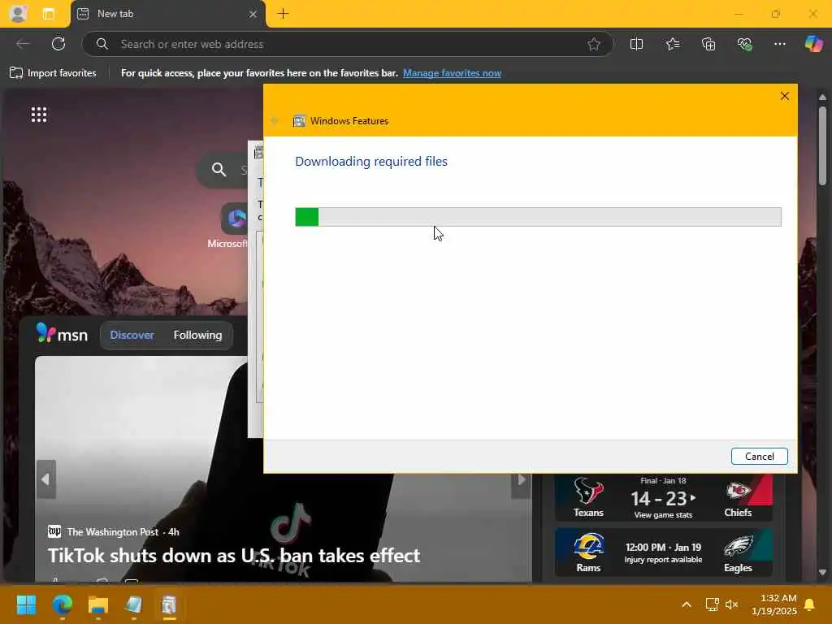The height and width of the screenshot is (624, 832).
Task: Open the Favorites list icon
Action: pyautogui.click(x=672, y=44)
